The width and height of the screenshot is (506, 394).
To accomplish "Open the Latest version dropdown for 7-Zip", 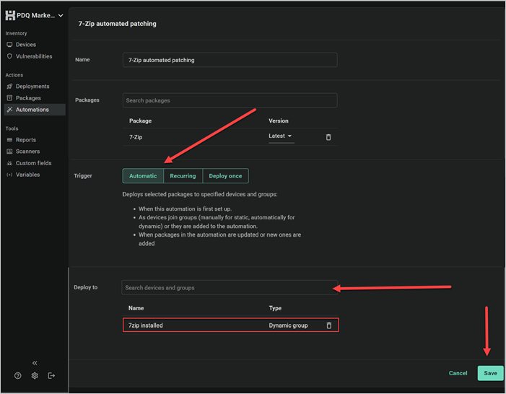I will pos(281,136).
